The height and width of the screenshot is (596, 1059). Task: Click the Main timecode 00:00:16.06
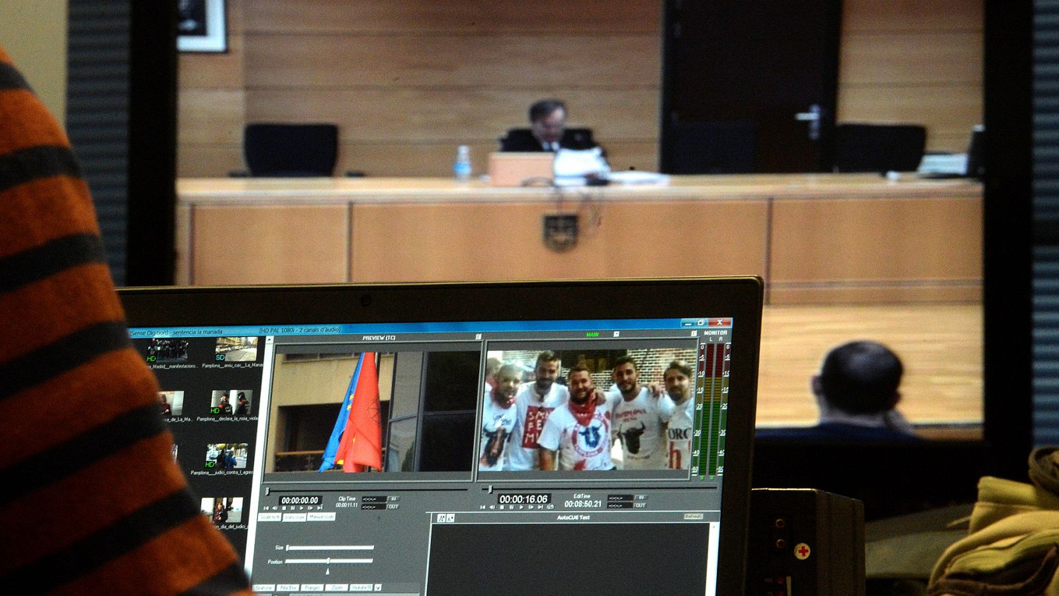pyautogui.click(x=524, y=499)
